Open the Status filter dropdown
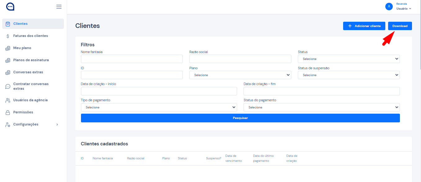421x182 pixels. (x=348, y=59)
